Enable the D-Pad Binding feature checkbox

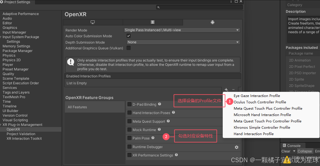point(129,104)
